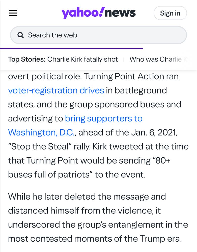Click the Yahoo News logo
Image resolution: width=197 pixels, height=252 pixels.
tap(99, 13)
